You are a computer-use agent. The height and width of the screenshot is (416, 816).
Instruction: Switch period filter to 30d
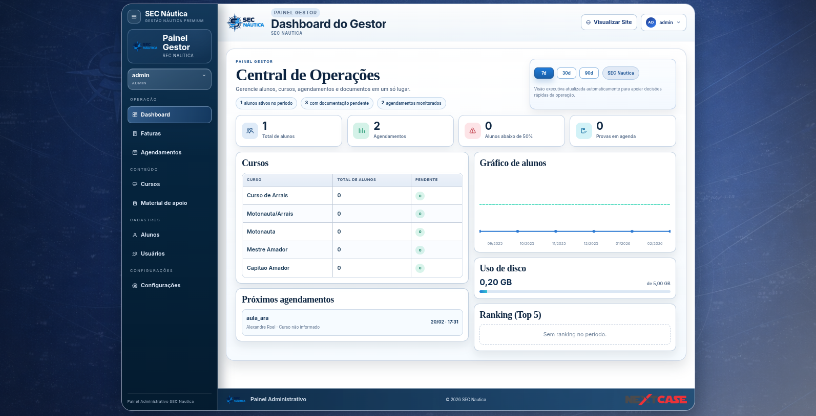(566, 73)
